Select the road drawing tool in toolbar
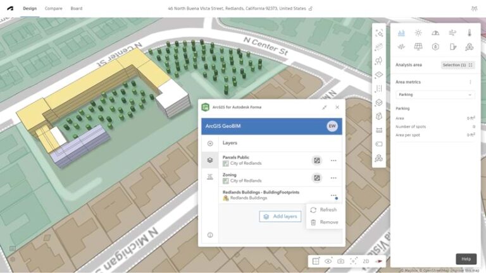This screenshot has width=486, height=273. [x=379, y=47]
